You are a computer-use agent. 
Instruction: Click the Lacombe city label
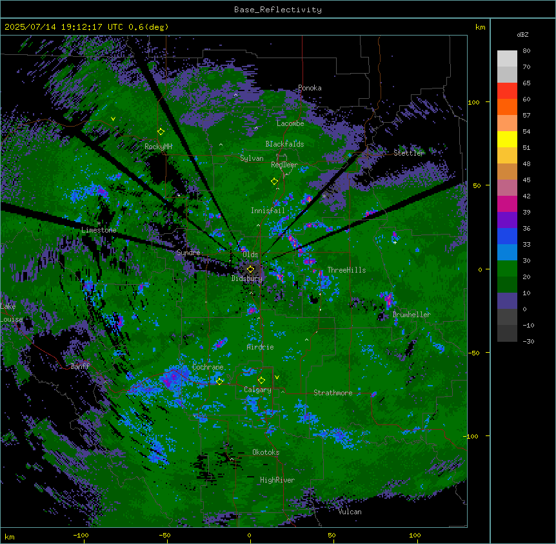coord(290,123)
